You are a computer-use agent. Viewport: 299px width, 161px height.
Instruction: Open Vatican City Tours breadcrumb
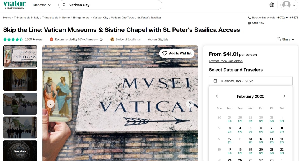tap(123, 18)
